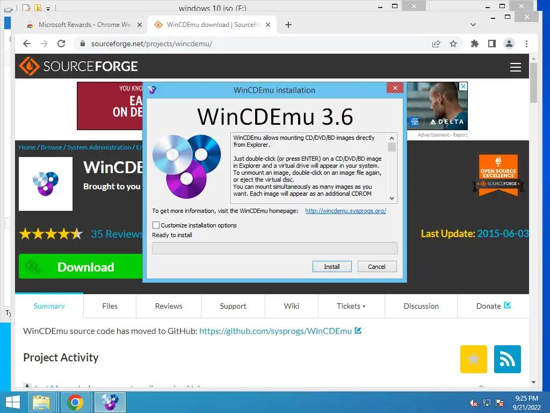Bookmark this page with the star icon
Screen dimensions: 550x413
[453, 44]
